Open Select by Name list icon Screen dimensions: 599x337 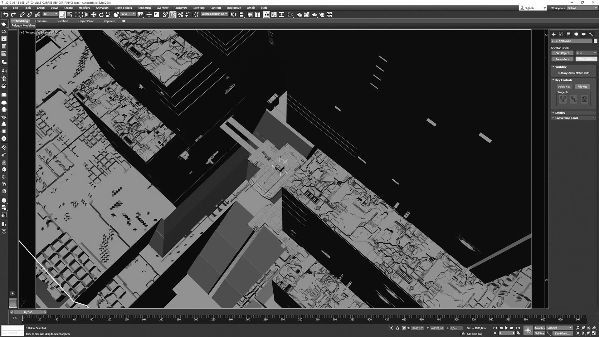[x=70, y=14]
